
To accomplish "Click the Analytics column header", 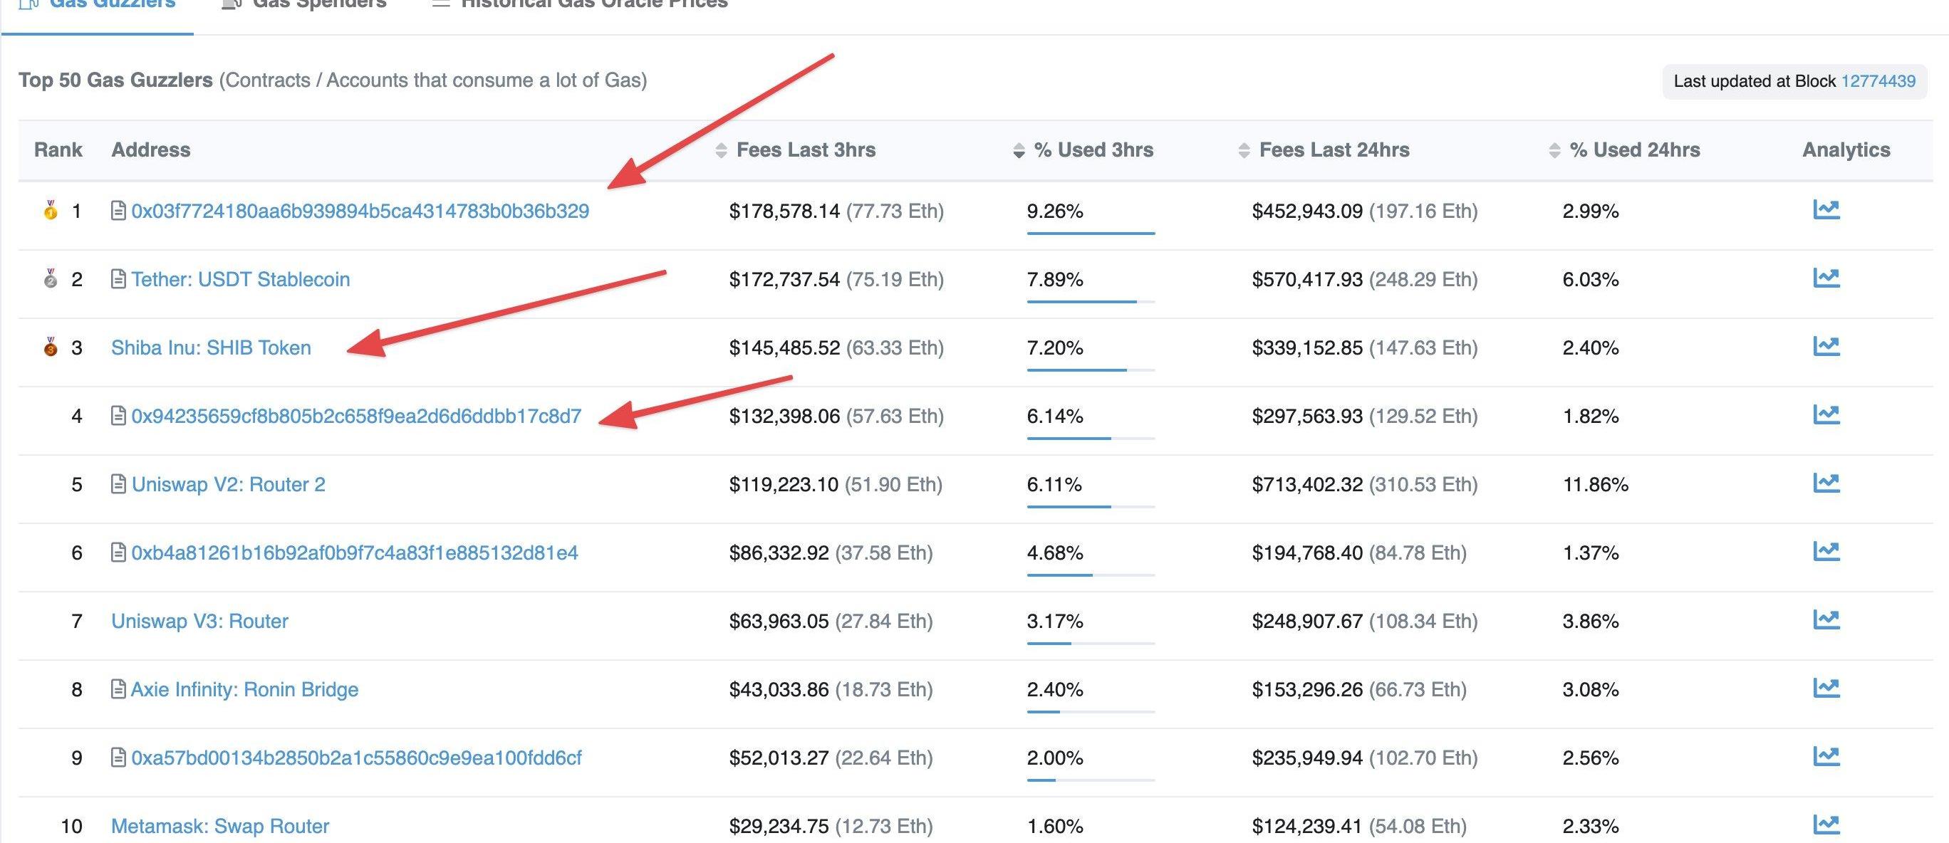I will [1846, 150].
